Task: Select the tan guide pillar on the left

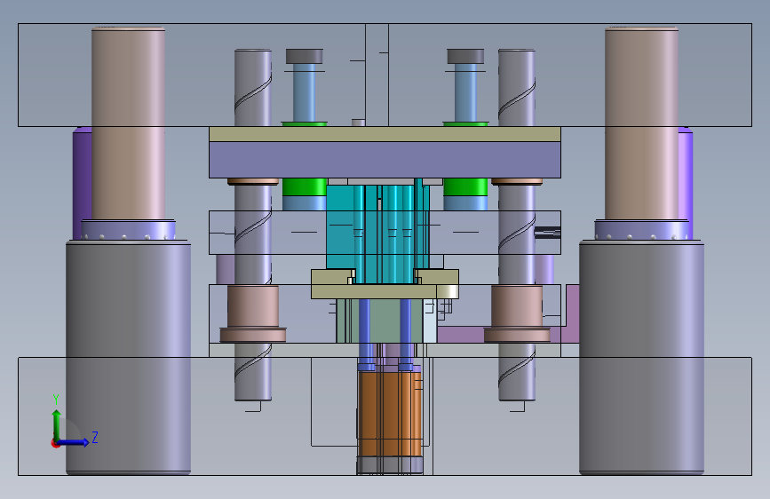Action: 128,123
